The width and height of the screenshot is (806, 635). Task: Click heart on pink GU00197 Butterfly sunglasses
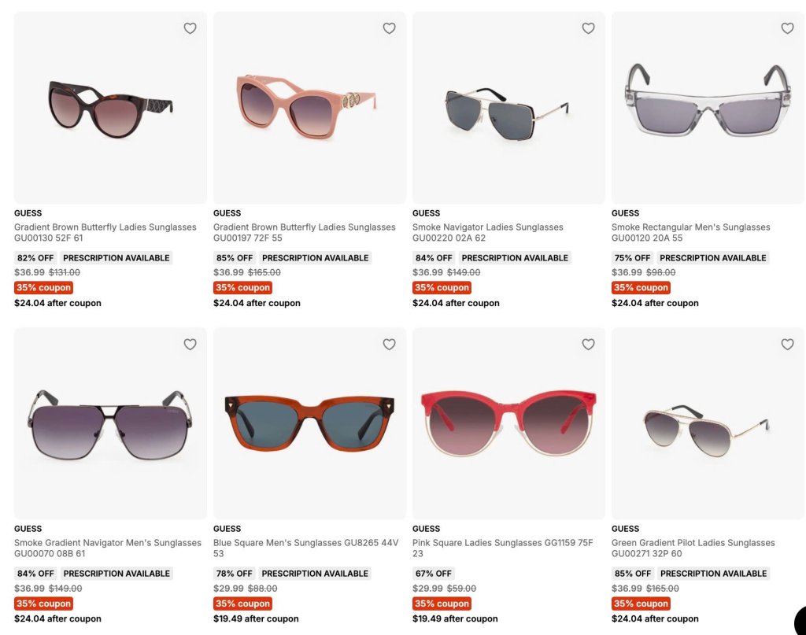coord(389,28)
